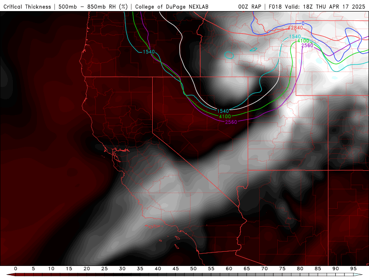Viewport: 369px width, 277px height.
Task: Click the "5" tick on the color scale
Action: tap(33, 269)
